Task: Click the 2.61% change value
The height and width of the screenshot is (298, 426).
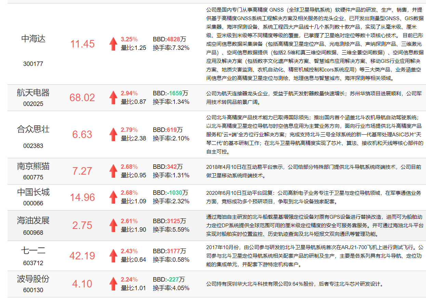Action: 129,221
